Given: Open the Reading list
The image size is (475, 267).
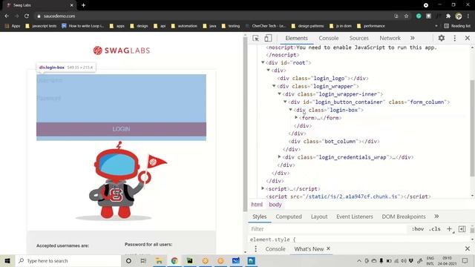Looking at the screenshot, I should (x=457, y=26).
